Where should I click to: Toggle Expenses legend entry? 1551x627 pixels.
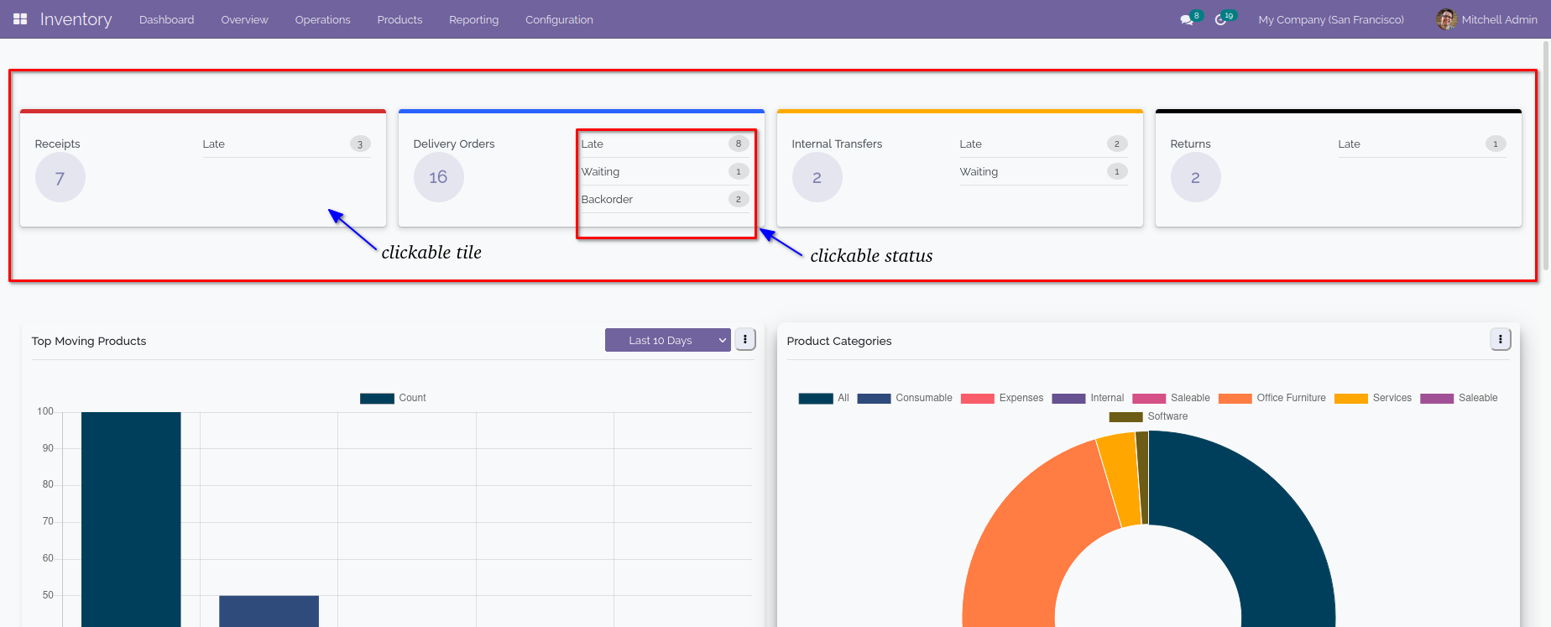click(1002, 398)
